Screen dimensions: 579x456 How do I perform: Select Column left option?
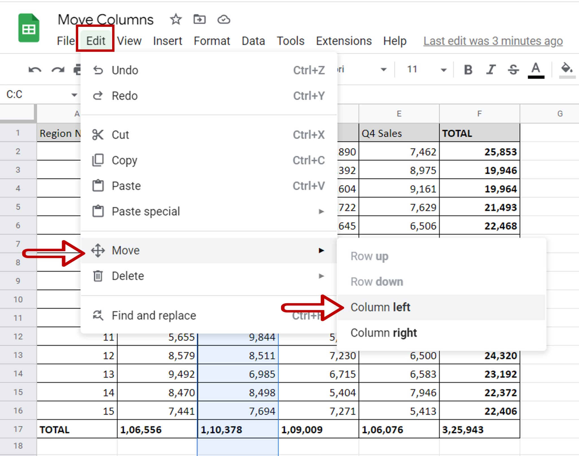pyautogui.click(x=441, y=307)
